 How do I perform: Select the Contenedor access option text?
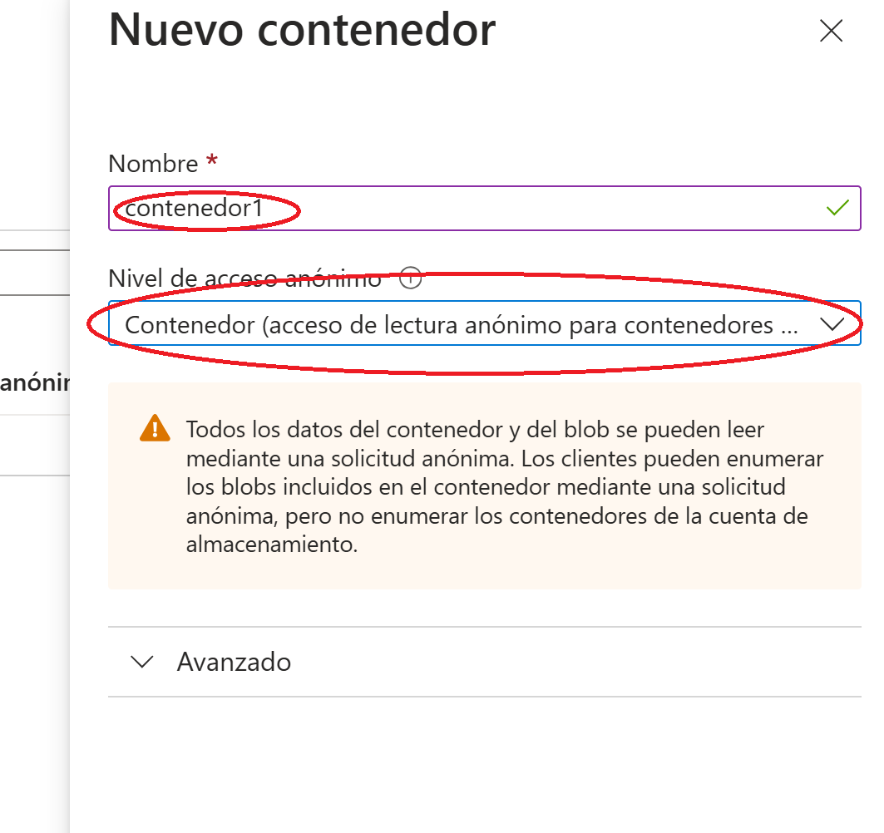[x=462, y=325]
